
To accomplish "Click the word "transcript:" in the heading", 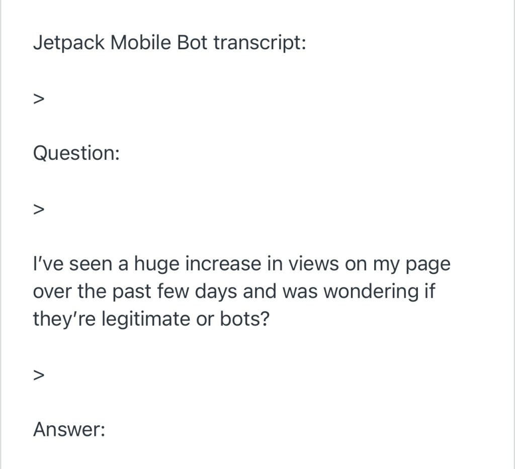I will coord(260,43).
